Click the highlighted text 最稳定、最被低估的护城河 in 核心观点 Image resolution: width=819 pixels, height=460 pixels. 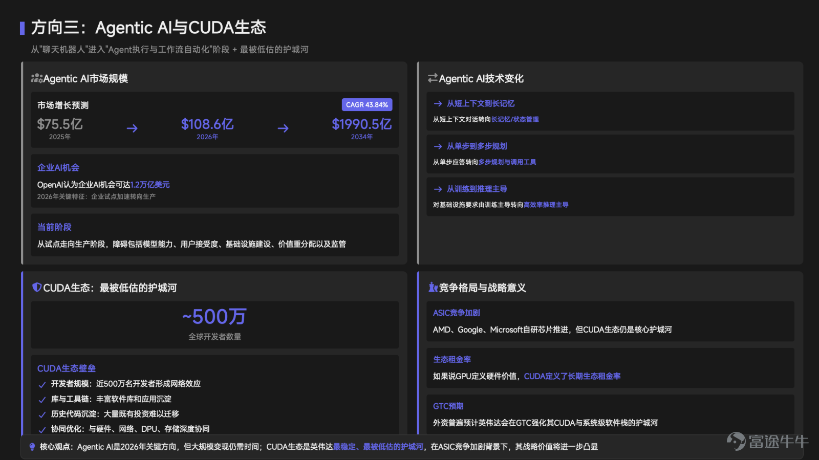click(378, 447)
